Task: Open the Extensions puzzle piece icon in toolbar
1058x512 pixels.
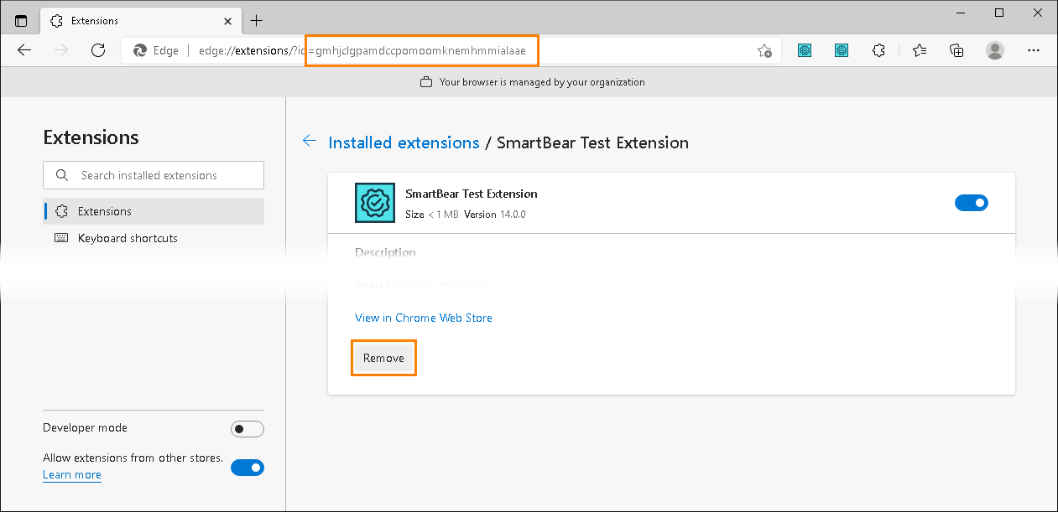Action: pos(878,50)
